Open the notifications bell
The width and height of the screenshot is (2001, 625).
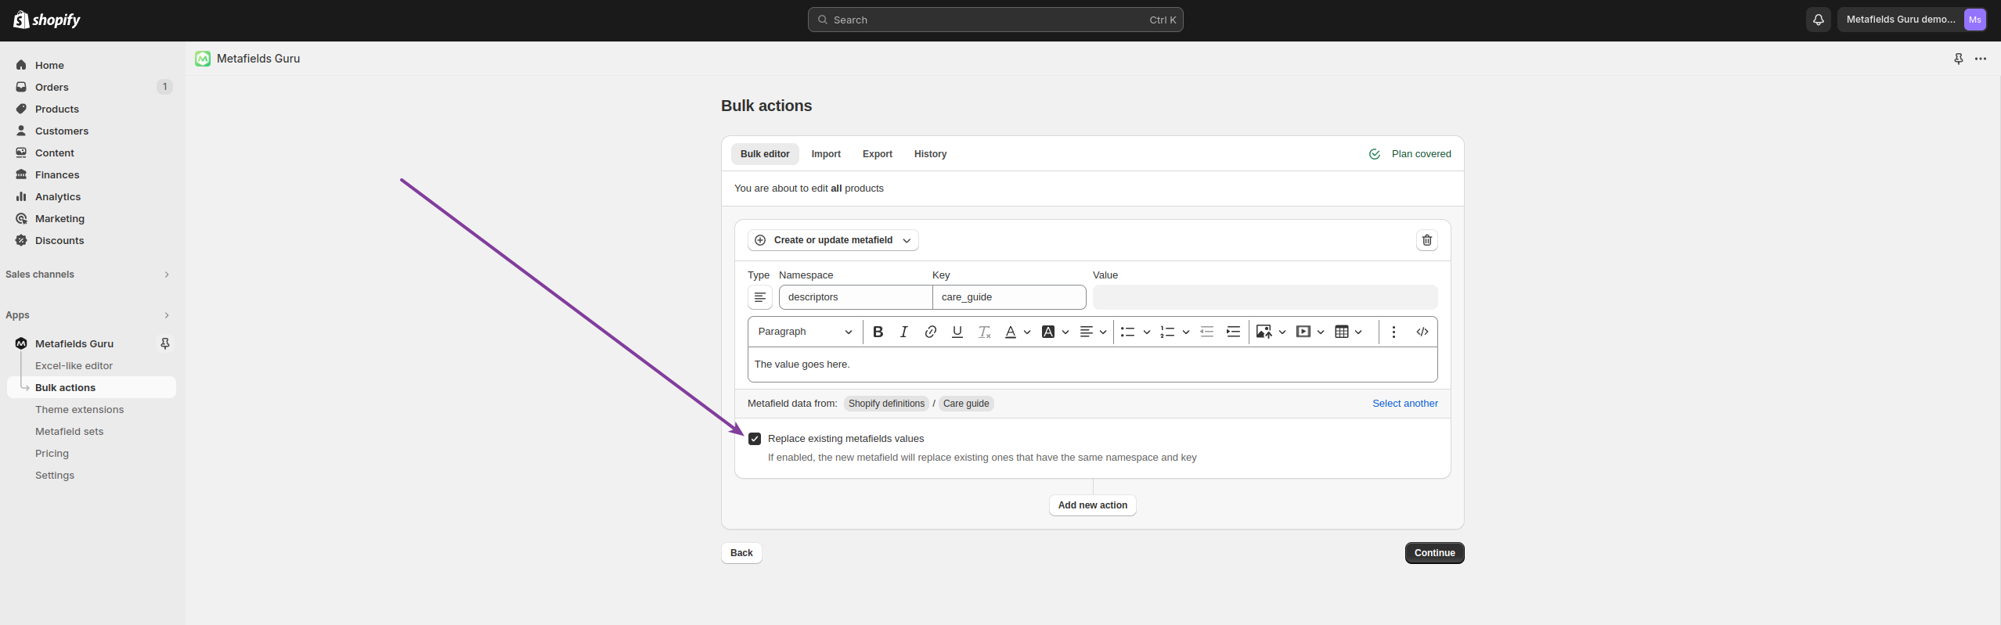pos(1819,20)
